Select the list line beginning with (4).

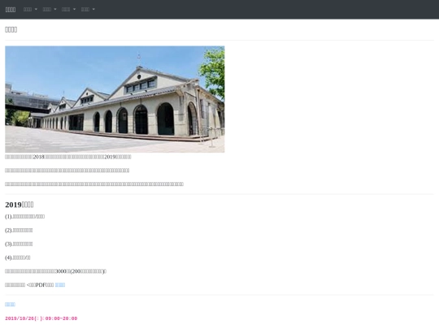[x=18, y=258]
